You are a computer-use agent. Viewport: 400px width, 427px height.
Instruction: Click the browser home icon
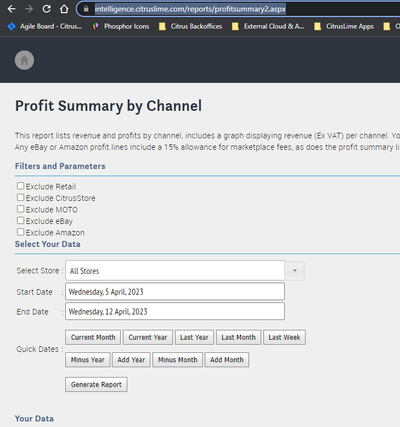pyautogui.click(x=64, y=9)
